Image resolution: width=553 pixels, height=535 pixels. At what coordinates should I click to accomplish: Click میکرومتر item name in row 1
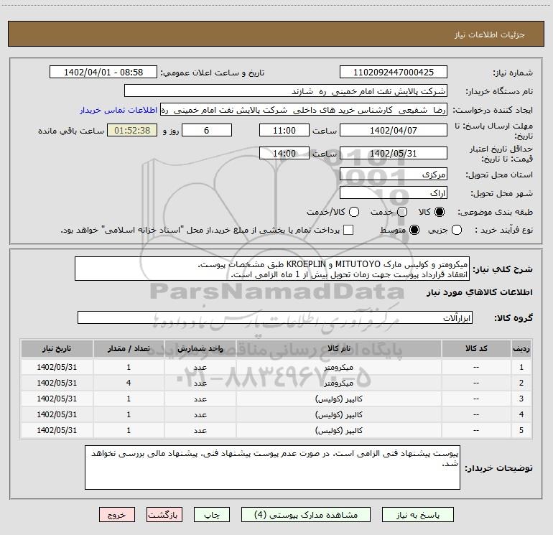338,367
